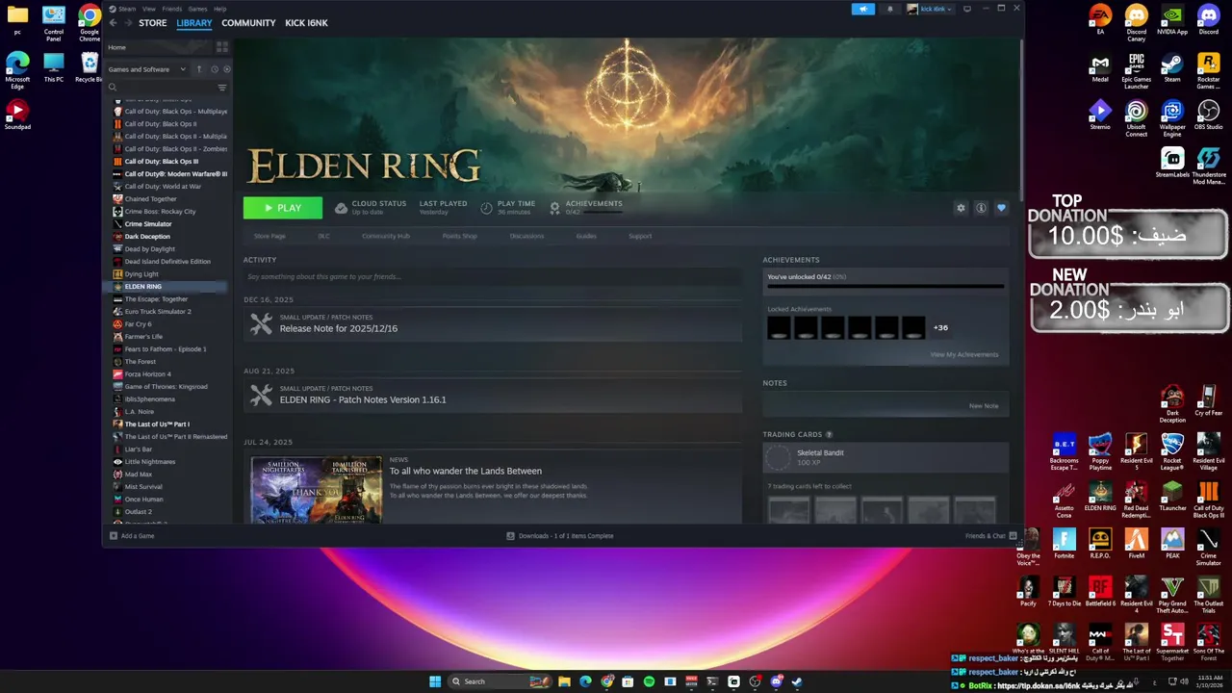
Task: Open the View menu
Action: pyautogui.click(x=149, y=9)
